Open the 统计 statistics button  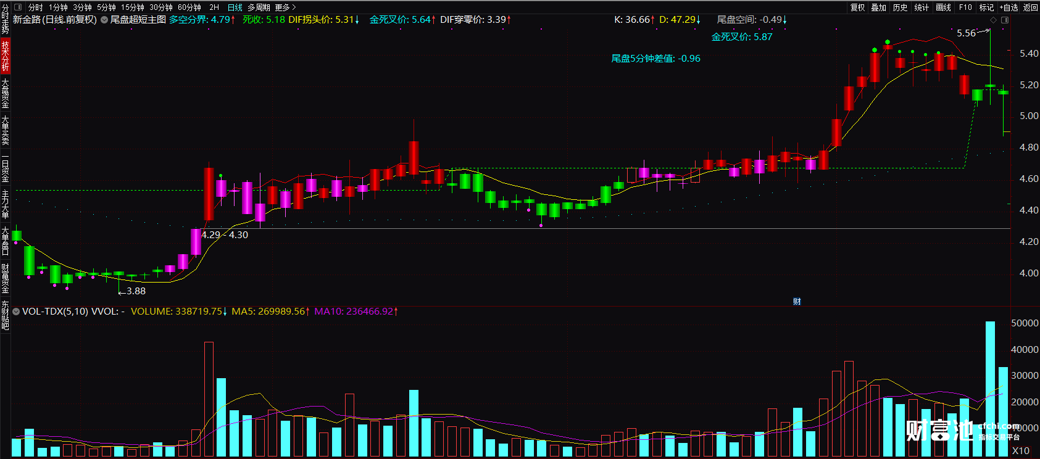tap(921, 7)
